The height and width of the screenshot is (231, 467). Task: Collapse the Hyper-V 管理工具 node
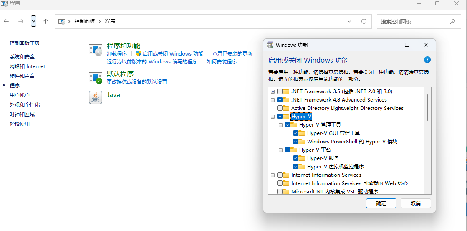[280, 125]
